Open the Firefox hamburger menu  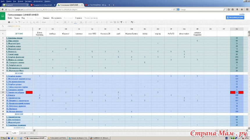pyautogui.click(x=247, y=9)
